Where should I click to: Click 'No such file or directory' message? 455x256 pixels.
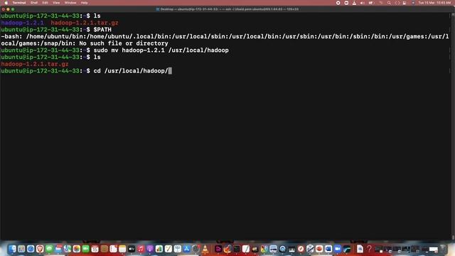click(124, 43)
